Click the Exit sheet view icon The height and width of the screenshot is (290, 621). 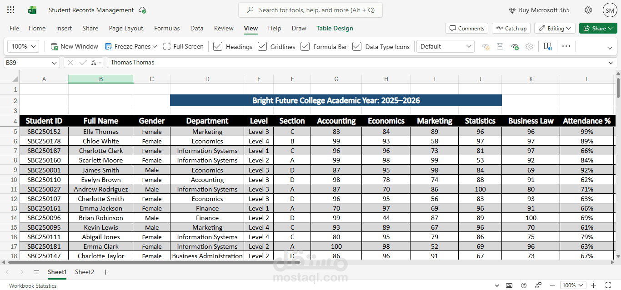click(486, 46)
